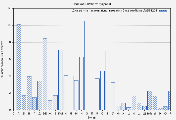Click the legend's hatched blue swatch
176x120 pixels.
point(163,11)
